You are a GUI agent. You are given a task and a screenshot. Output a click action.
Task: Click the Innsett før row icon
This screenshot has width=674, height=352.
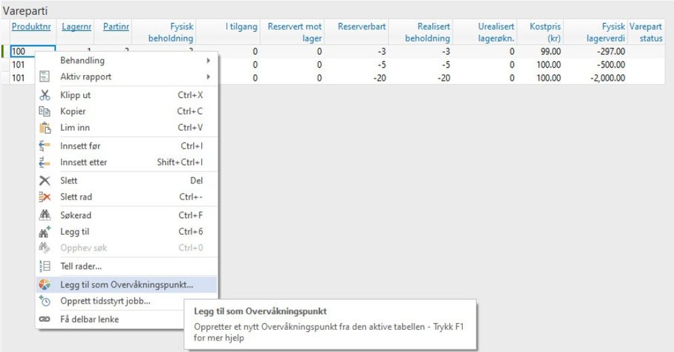coord(45,146)
